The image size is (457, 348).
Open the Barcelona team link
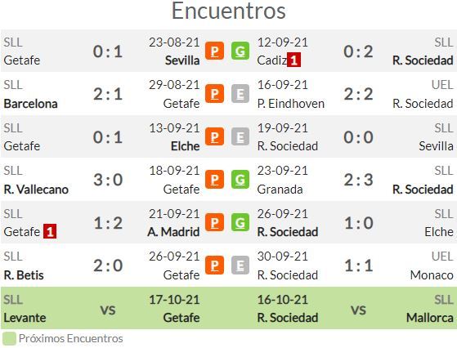click(x=30, y=104)
